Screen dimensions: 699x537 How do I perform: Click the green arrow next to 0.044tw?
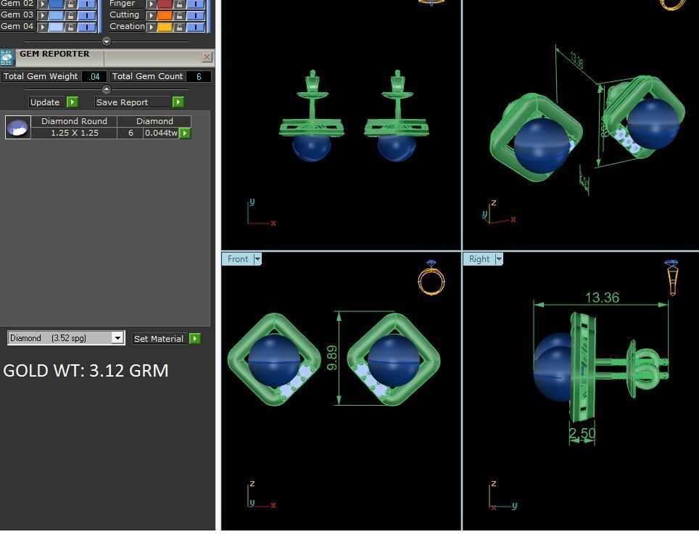[185, 133]
